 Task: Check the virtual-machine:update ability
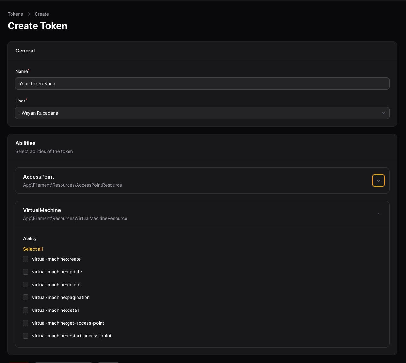click(x=26, y=272)
